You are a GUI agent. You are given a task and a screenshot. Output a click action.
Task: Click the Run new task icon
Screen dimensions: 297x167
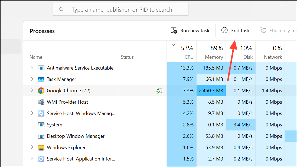(x=174, y=30)
